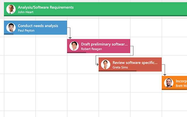Click Greta Sims' avatar photo
The image size is (187, 117).
(105, 64)
